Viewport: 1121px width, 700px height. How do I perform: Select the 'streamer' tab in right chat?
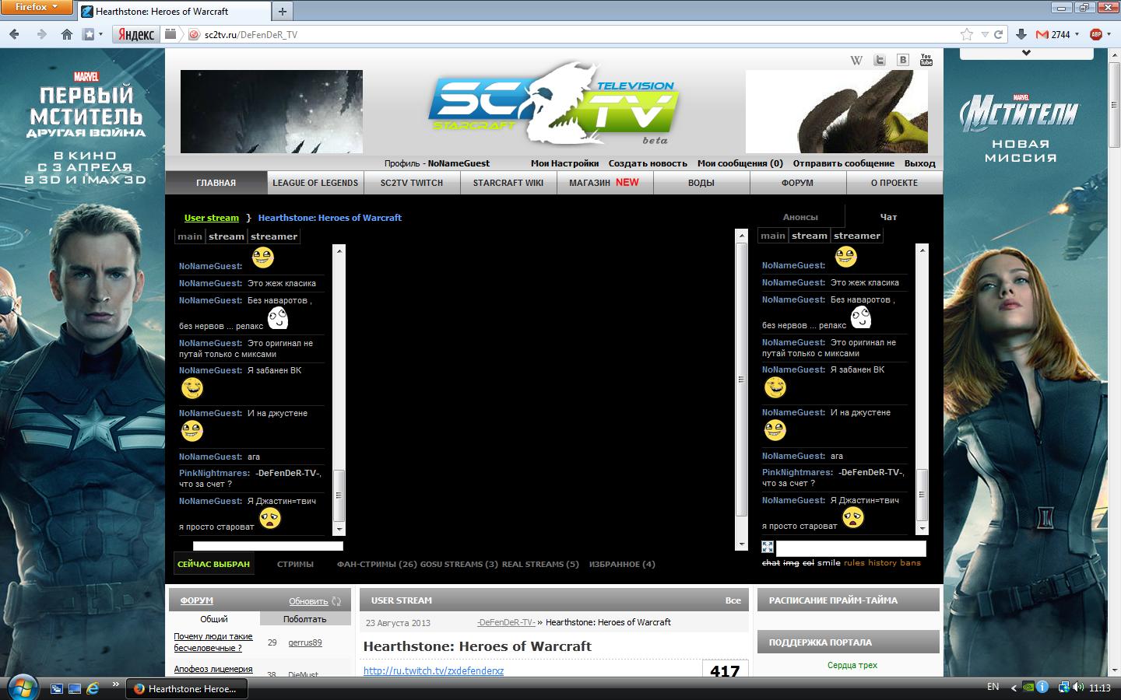point(857,236)
